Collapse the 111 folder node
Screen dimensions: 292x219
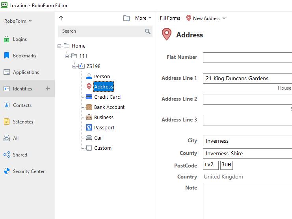67,56
